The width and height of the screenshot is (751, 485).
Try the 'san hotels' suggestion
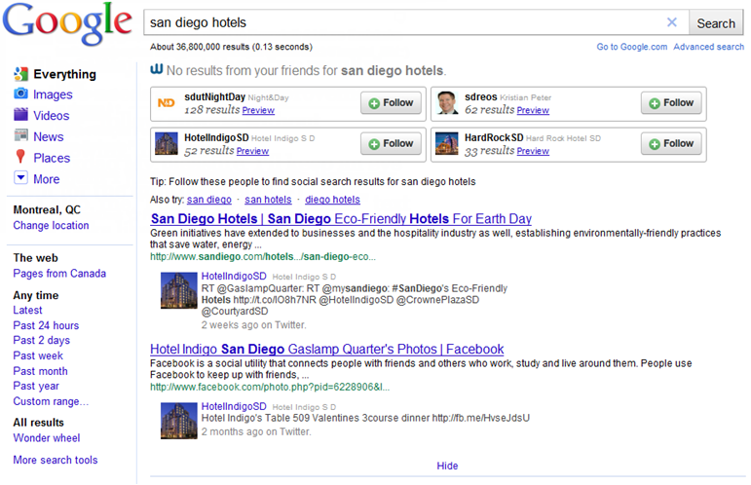268,200
